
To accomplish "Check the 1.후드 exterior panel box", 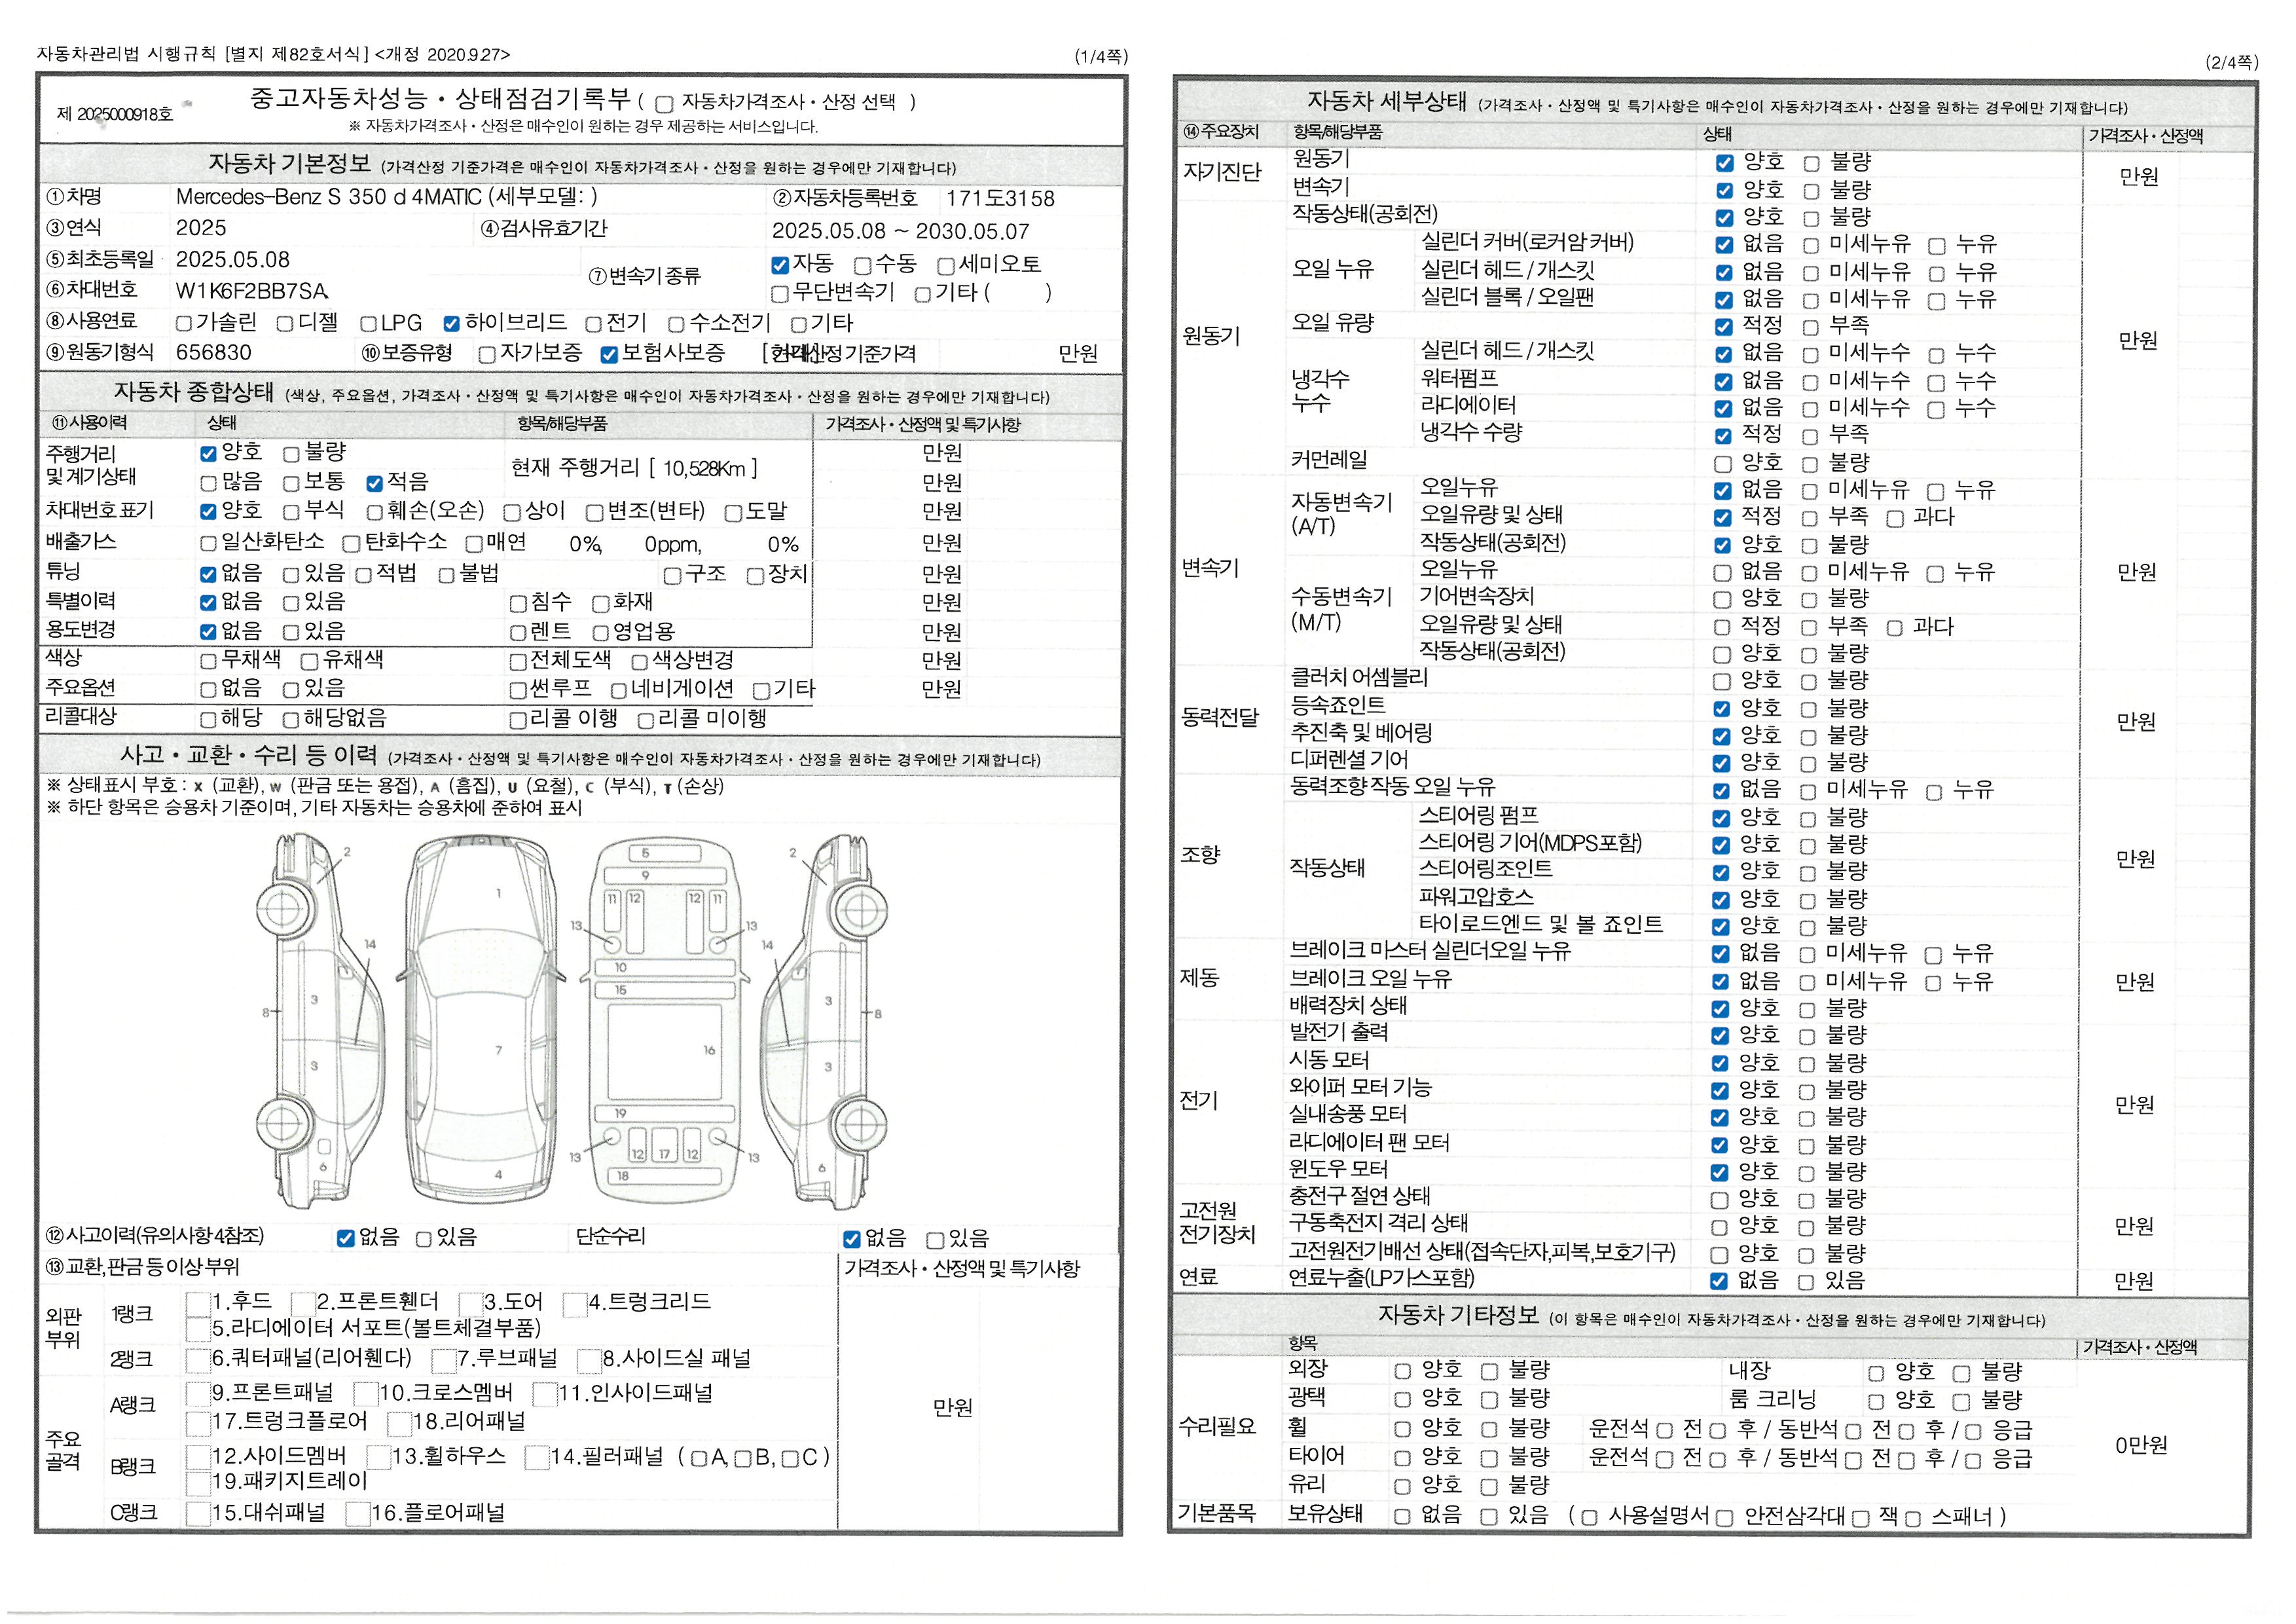I will tap(198, 1303).
